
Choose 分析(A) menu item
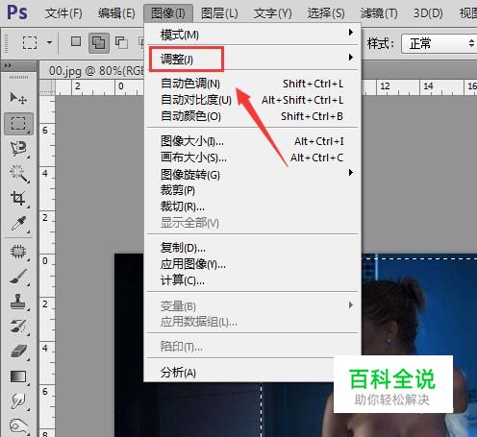[238, 373]
